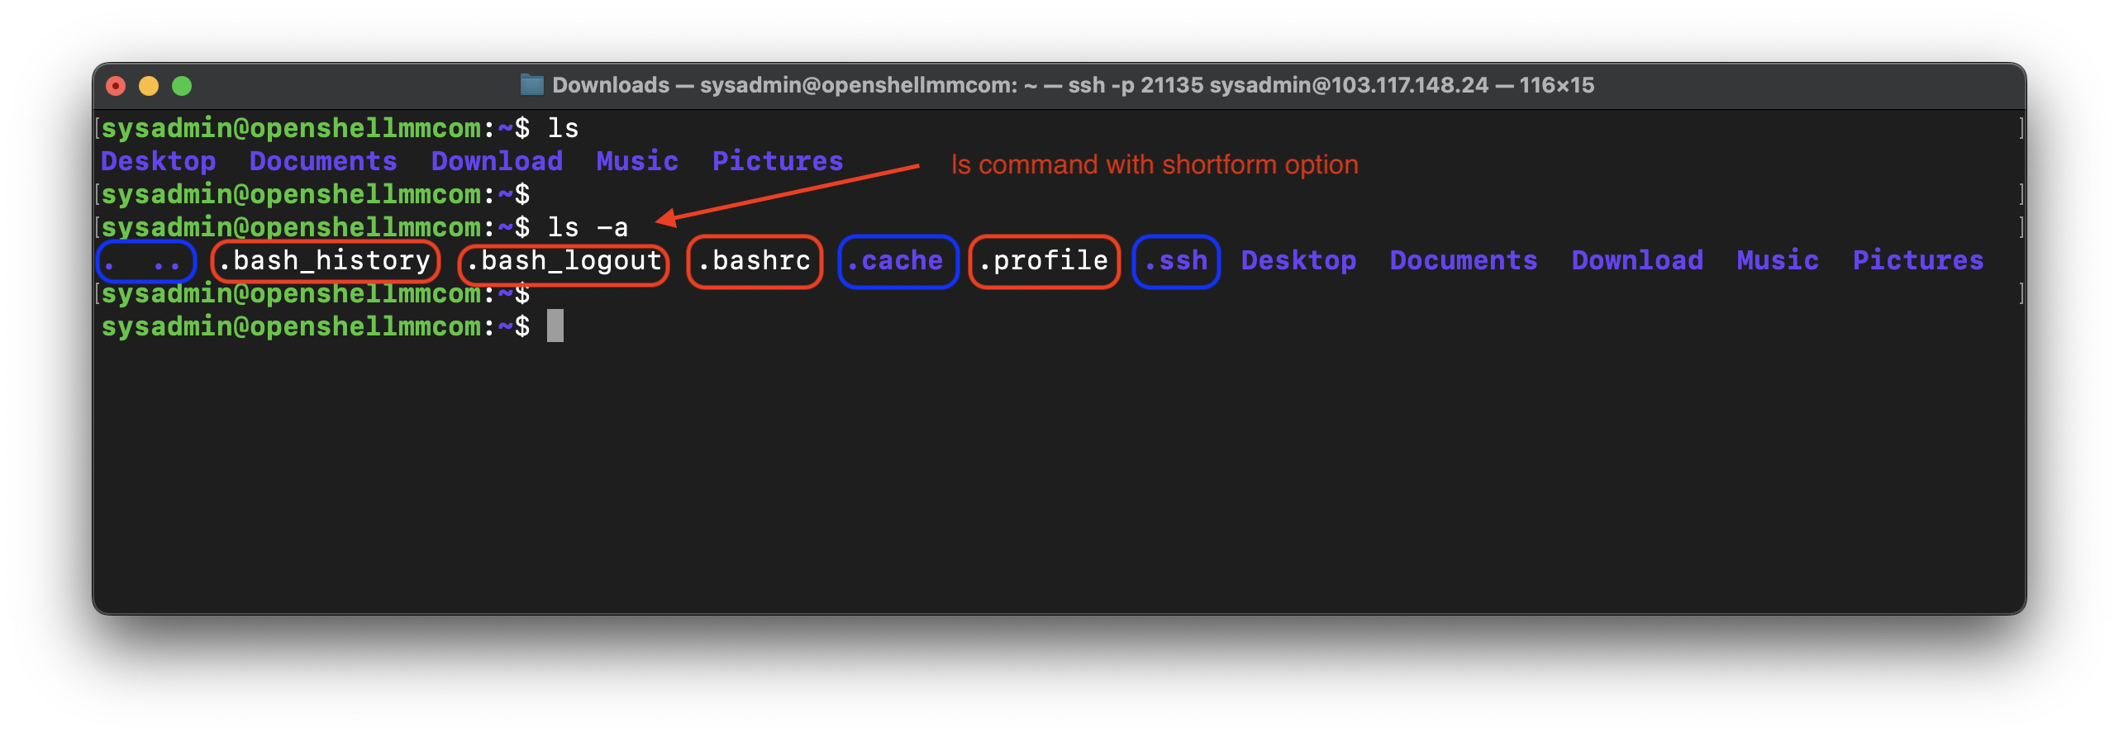Click the folder icon in the title bar
Image resolution: width=2119 pixels, height=737 pixels.
coord(531,84)
